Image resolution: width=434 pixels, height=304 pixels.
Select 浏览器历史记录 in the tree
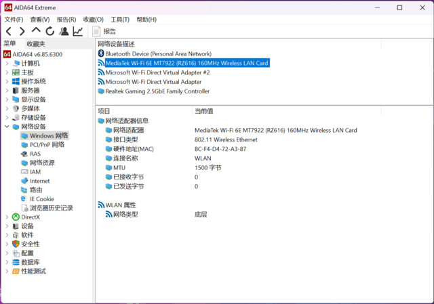click(x=52, y=208)
